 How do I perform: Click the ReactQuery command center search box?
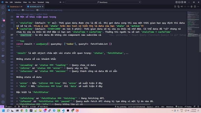[x=103, y=2]
